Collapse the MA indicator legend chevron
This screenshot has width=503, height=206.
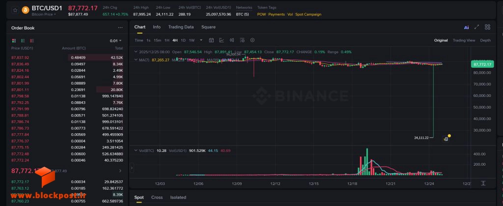(x=136, y=59)
